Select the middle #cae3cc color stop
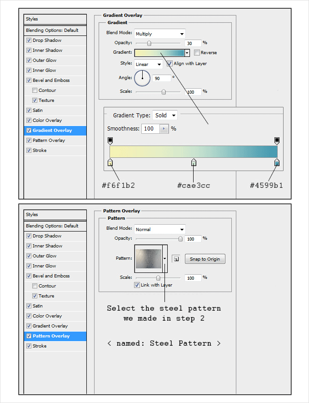Image resolution: width=309 pixels, height=403 pixels. point(194,163)
